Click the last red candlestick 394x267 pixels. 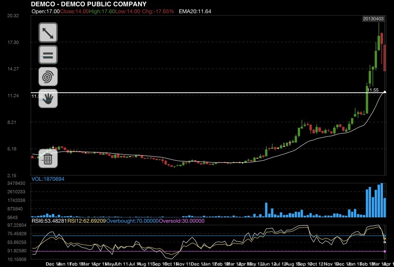tap(385, 58)
